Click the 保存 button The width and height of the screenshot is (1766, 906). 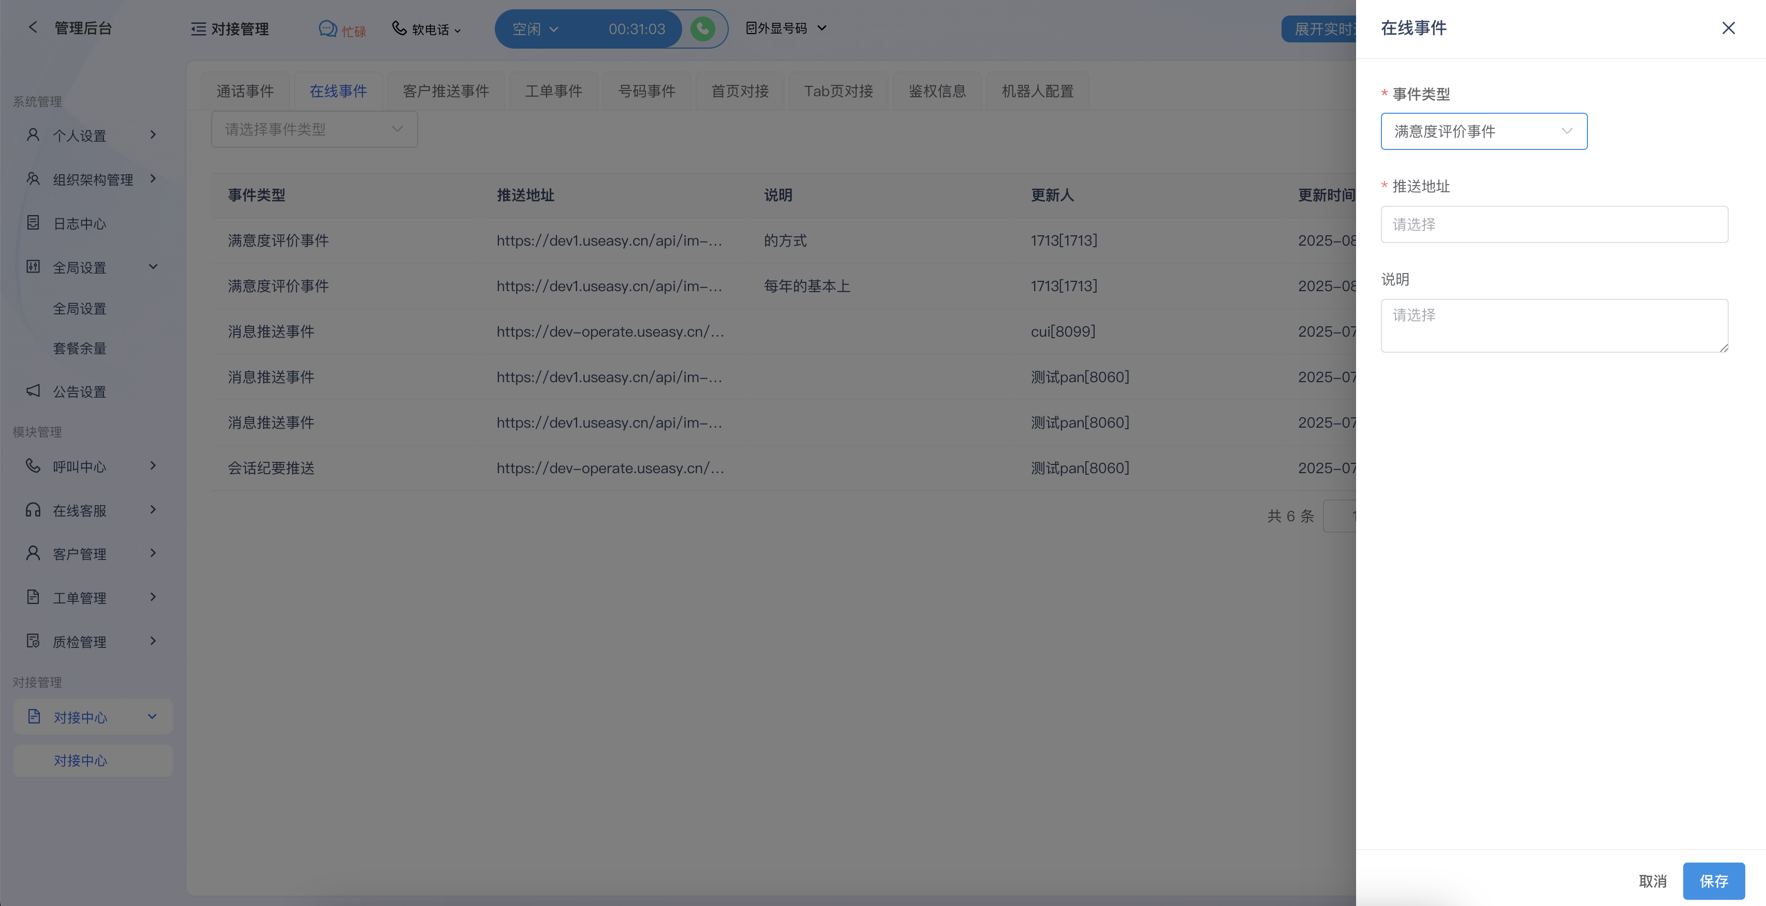point(1713,881)
